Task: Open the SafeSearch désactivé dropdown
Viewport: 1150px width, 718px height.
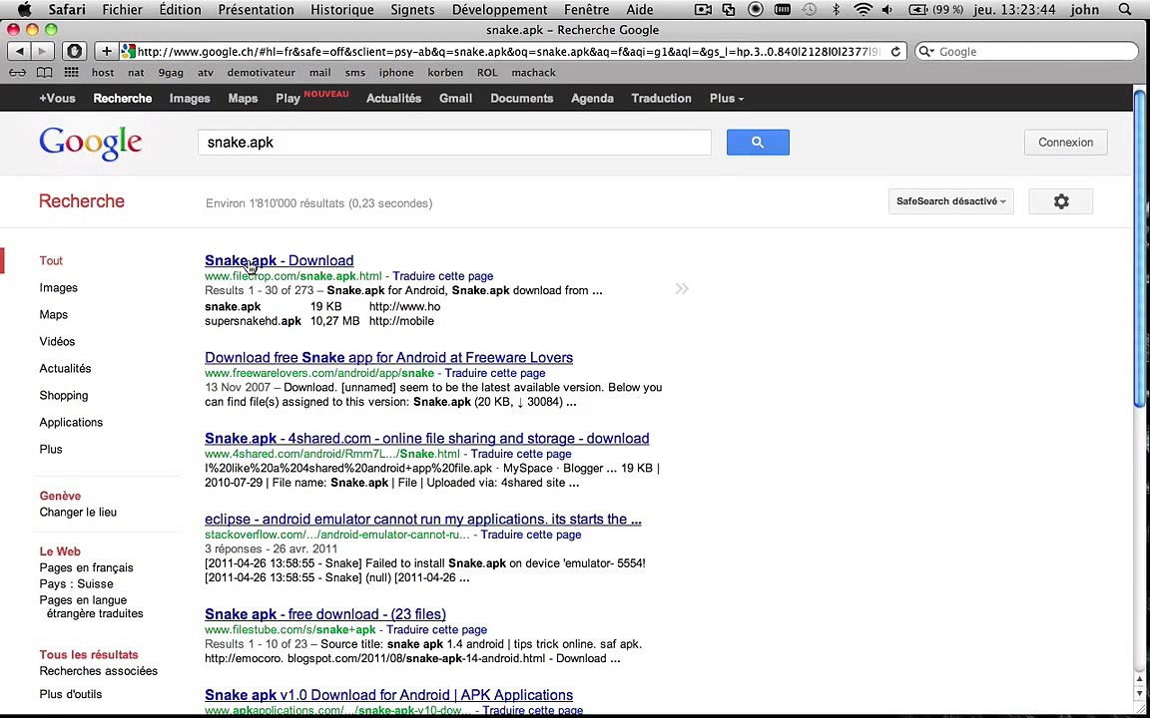Action: click(x=950, y=201)
